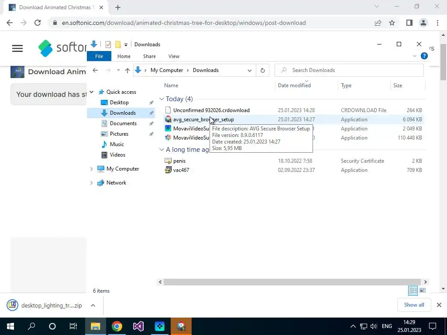Sort files by Date modified column

(x=294, y=85)
